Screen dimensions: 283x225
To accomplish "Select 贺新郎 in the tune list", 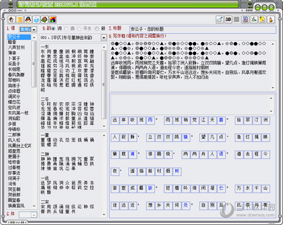I will [14, 195].
